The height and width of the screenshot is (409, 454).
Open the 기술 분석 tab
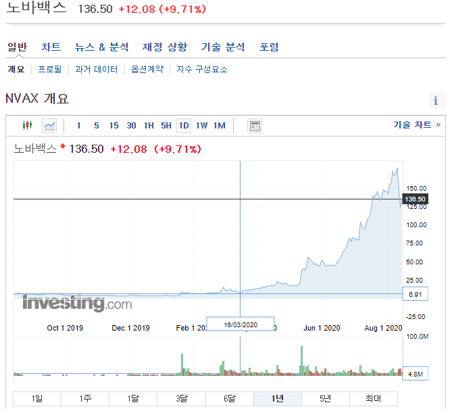coord(223,47)
